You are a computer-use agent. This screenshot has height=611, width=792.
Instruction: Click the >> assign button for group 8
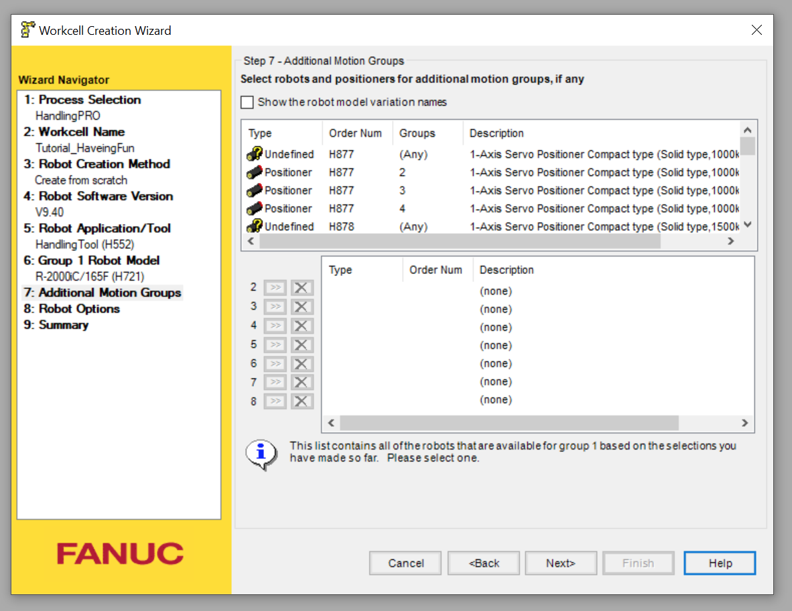pyautogui.click(x=275, y=401)
